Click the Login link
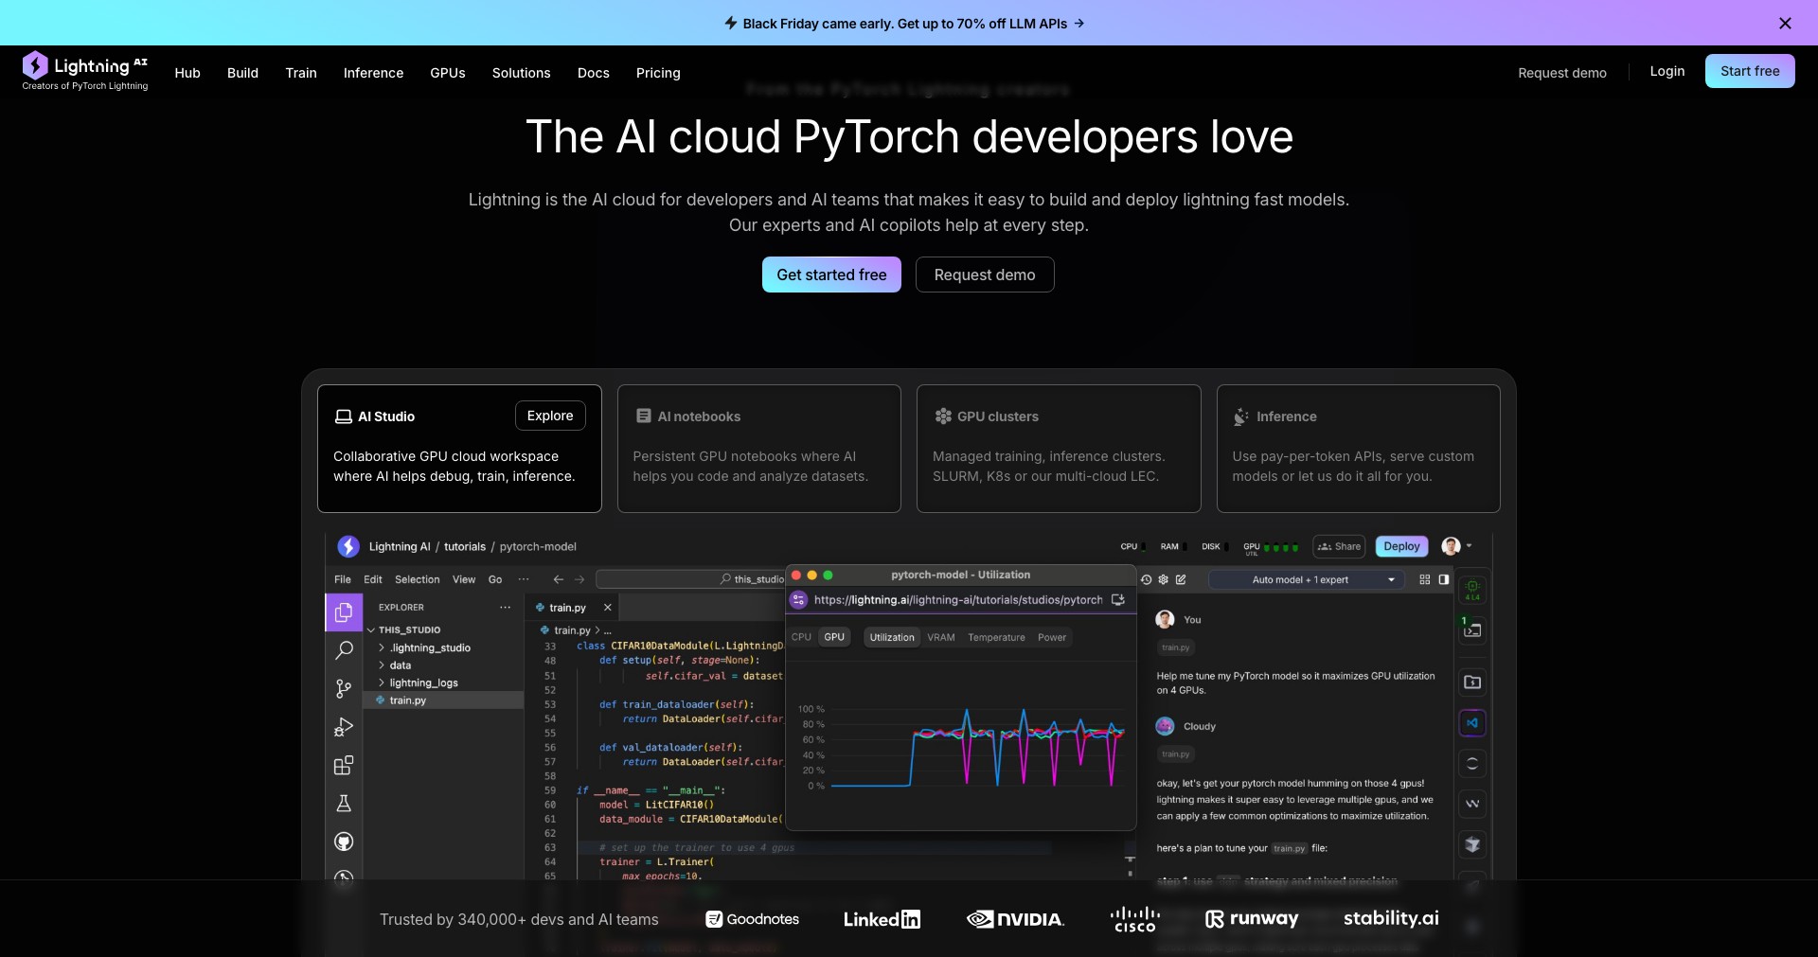1818x957 pixels. pyautogui.click(x=1667, y=71)
